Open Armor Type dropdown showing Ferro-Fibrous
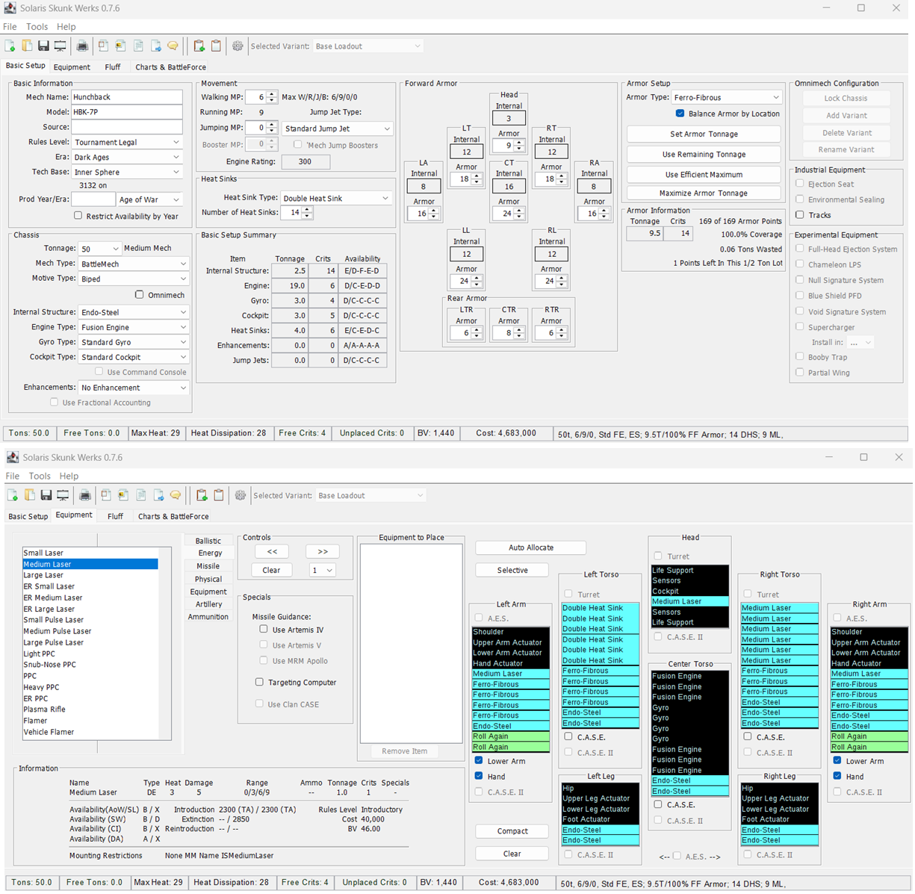This screenshot has height=894, width=915. coord(726,97)
